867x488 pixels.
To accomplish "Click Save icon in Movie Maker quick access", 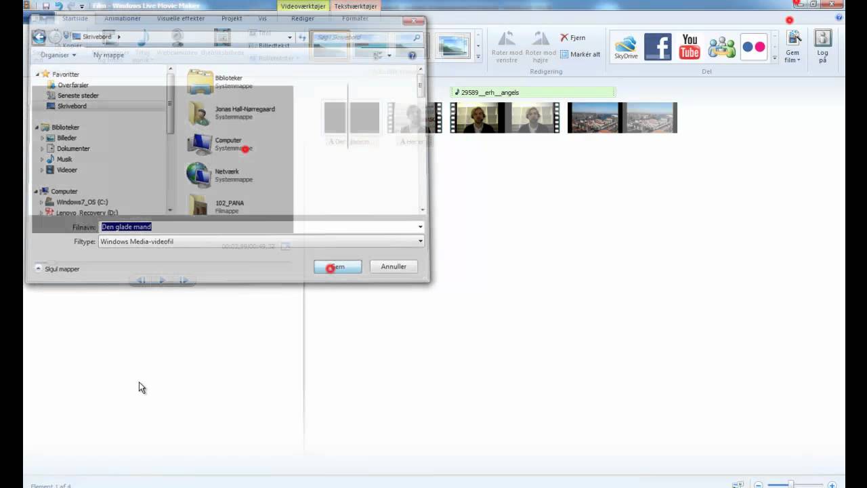I will (46, 5).
